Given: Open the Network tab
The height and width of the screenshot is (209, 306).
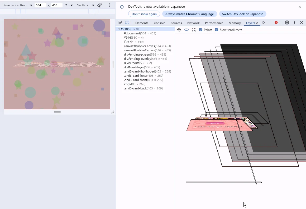Looking at the screenshot, I should (193, 23).
